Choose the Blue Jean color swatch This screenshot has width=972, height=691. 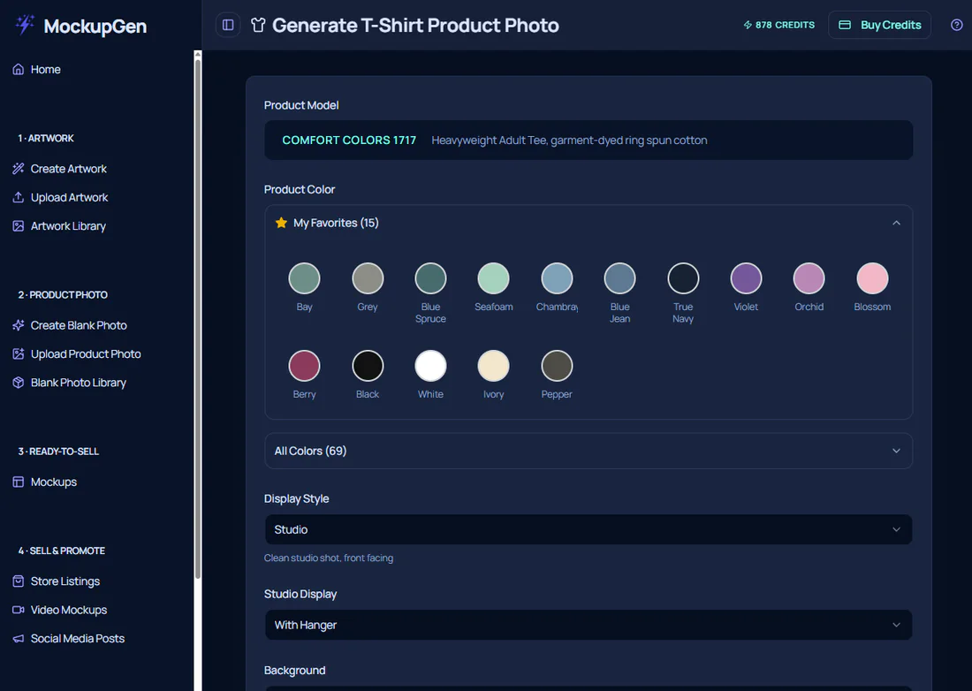[620, 278]
